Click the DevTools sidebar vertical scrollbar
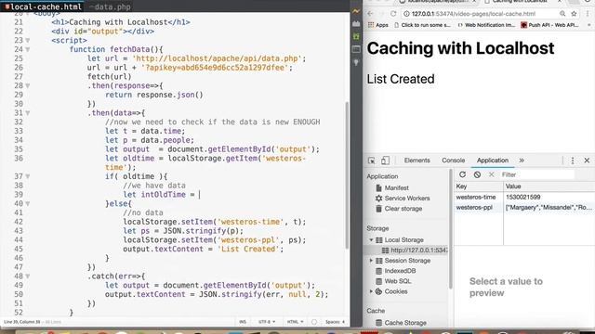The height and width of the screenshot is (334, 595). 450,229
